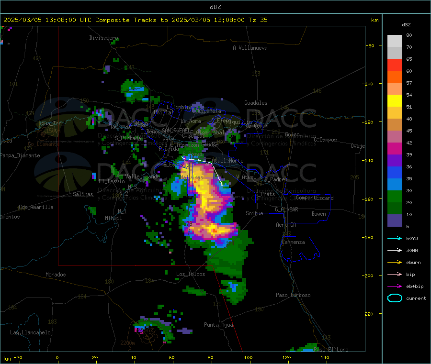Click the 'CompantEscard' map label
The height and width of the screenshot is (364, 431).
pyautogui.click(x=315, y=198)
